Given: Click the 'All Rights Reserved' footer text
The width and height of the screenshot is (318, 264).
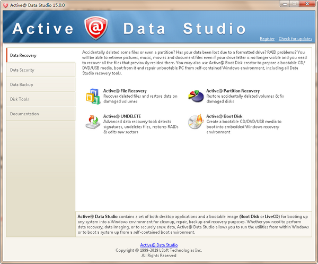Looking at the screenshot, I should 159,256.
